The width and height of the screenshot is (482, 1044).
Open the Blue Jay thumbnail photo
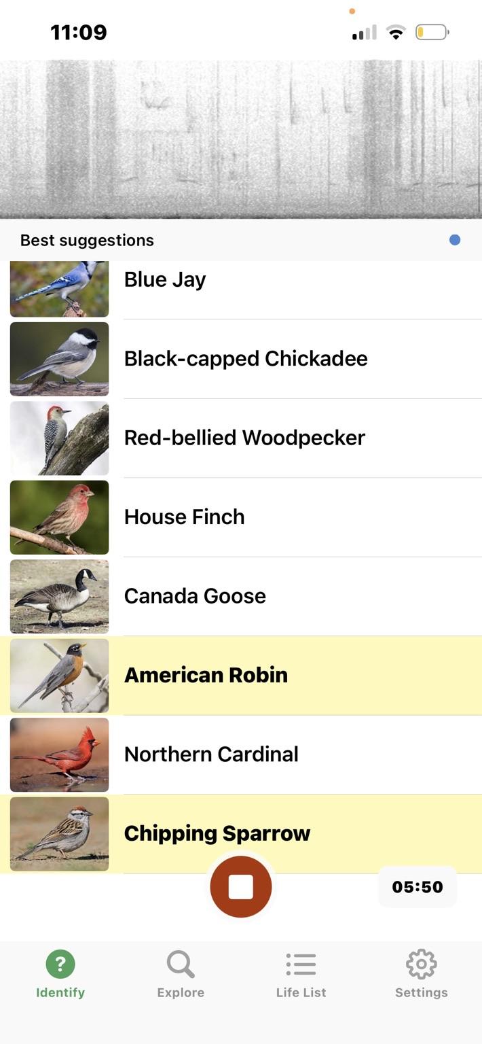click(59, 288)
